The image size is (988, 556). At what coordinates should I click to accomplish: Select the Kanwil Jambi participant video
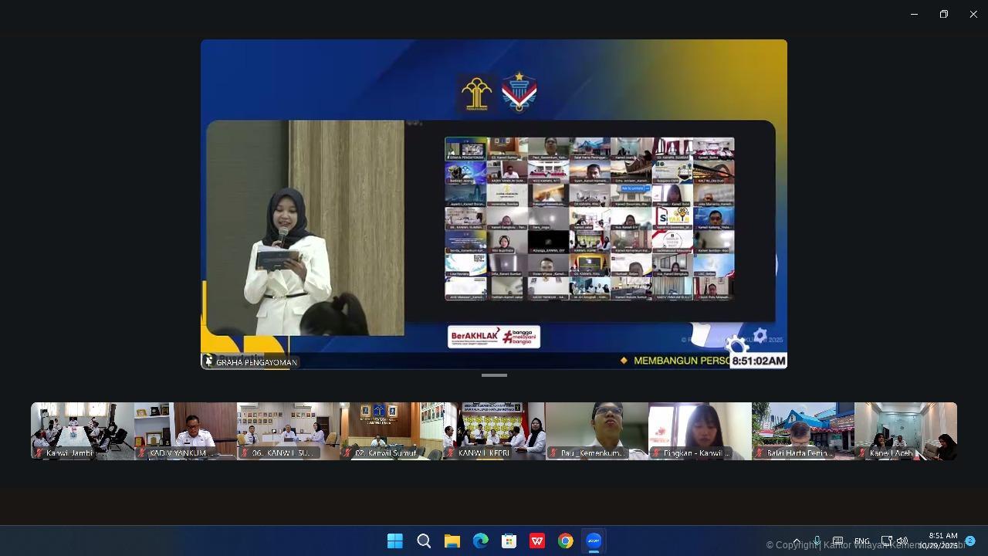[82, 430]
